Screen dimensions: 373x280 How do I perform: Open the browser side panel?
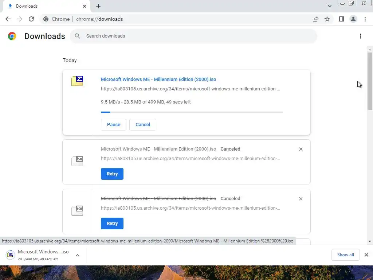[x=342, y=19]
